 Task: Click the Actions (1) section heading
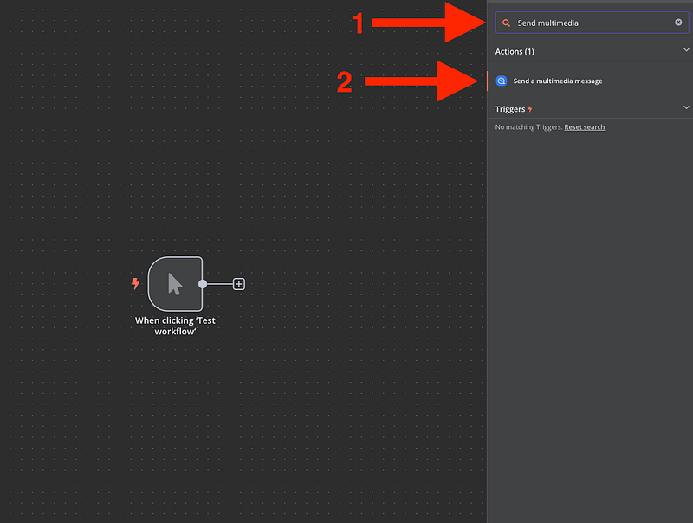[515, 52]
